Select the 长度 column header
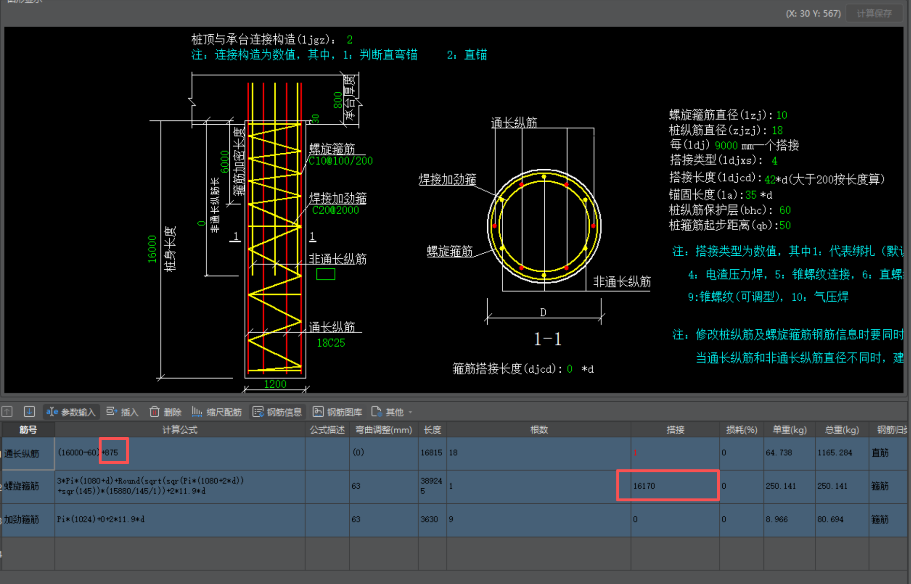Screen dimensions: 911x584 433,430
